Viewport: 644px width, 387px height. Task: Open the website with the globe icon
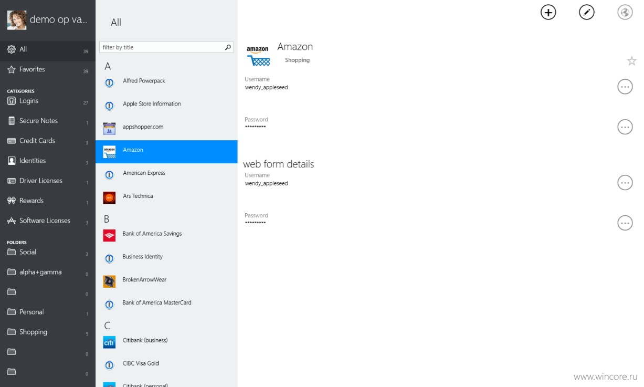(x=625, y=12)
